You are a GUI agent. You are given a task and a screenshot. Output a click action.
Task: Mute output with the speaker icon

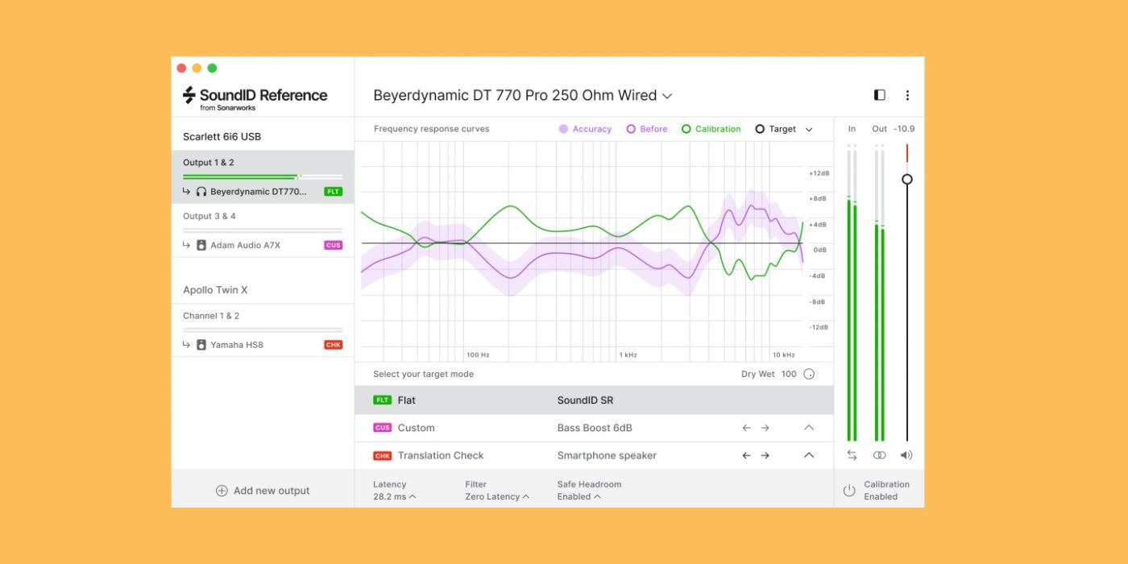coord(906,455)
